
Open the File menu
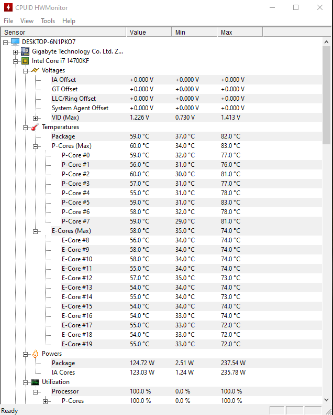point(8,21)
